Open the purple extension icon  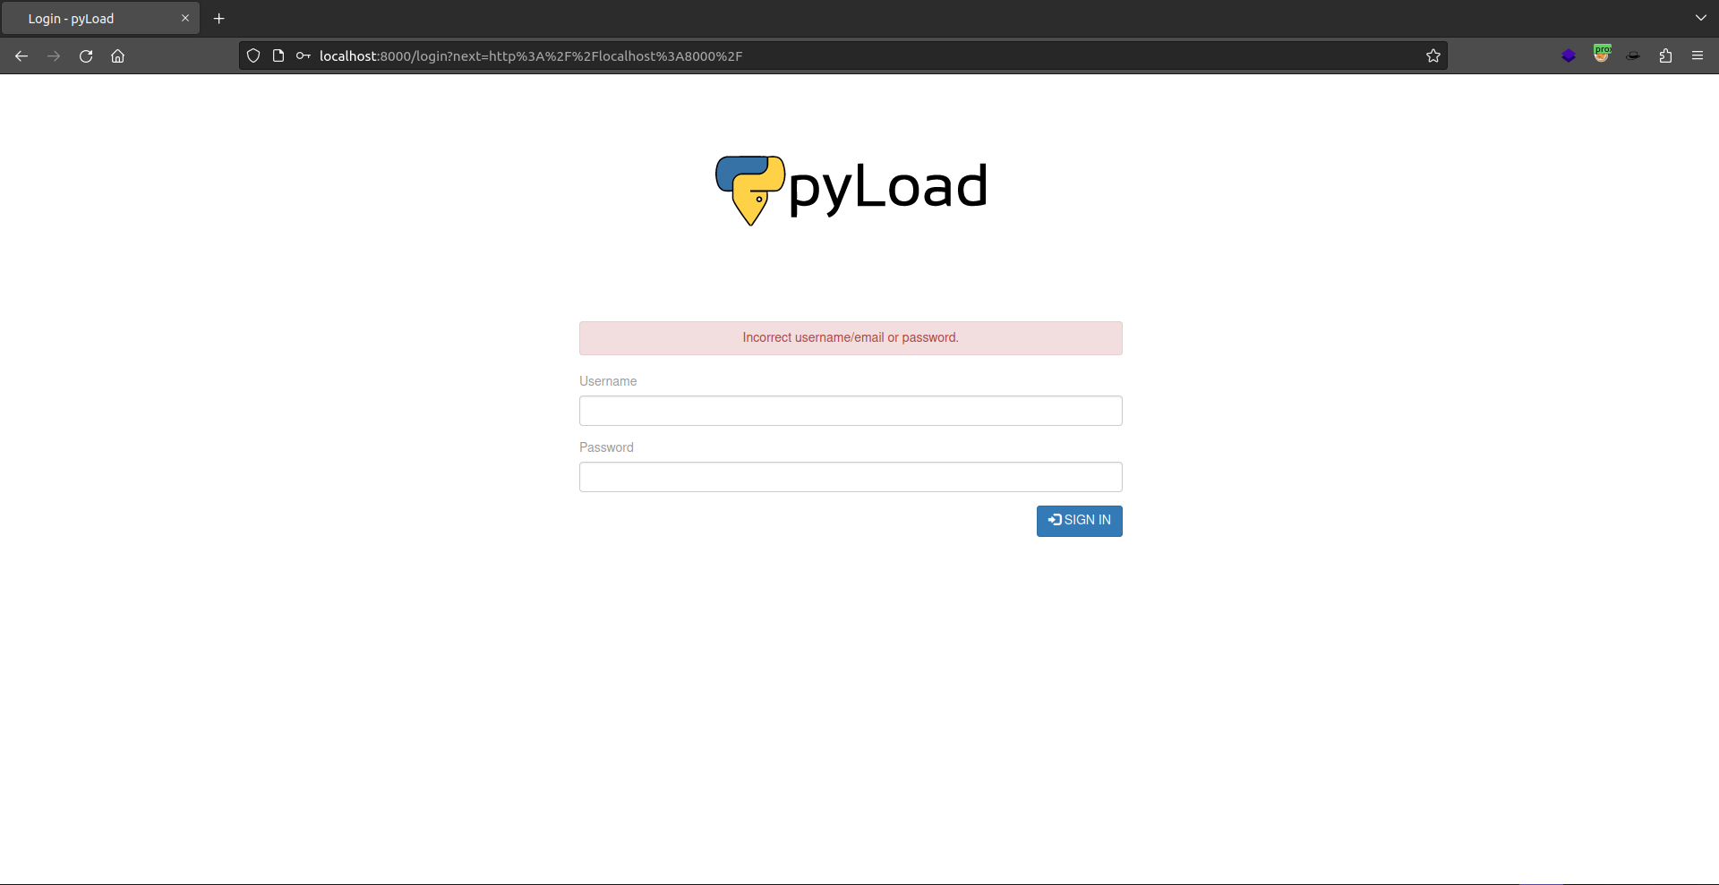pyautogui.click(x=1569, y=55)
